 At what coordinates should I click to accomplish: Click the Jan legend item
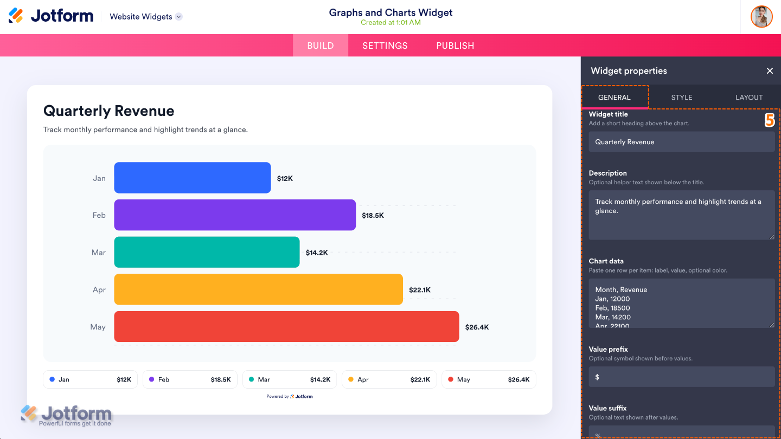[x=91, y=379]
